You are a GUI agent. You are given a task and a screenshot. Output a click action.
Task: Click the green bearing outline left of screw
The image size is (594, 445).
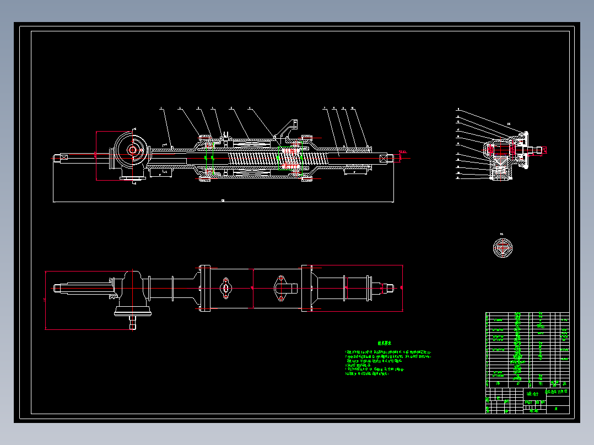point(209,158)
